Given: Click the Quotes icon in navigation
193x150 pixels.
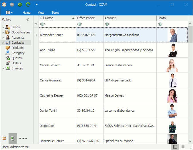Looking at the screenshot, I should coord(8,58).
